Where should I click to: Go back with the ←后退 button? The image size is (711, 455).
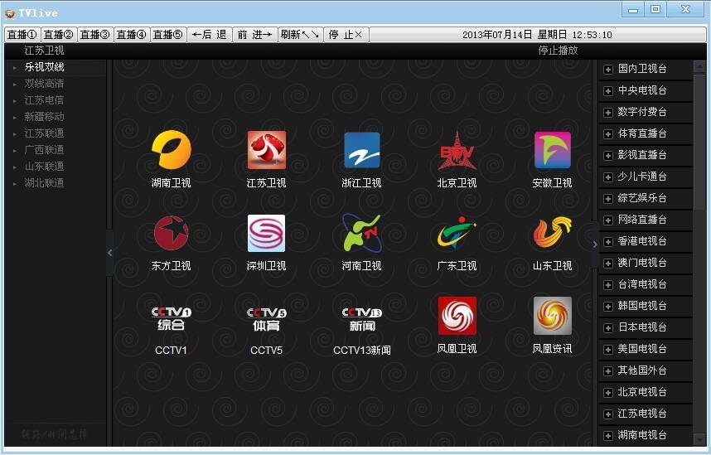pyautogui.click(x=210, y=35)
